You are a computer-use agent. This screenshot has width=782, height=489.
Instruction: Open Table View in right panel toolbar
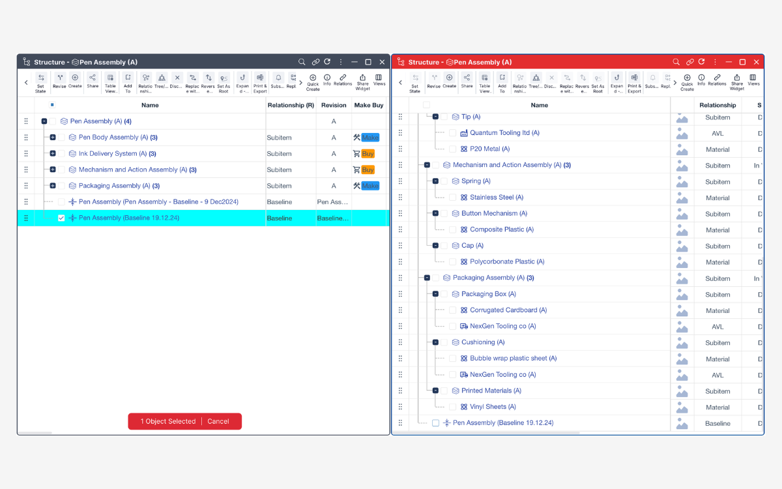point(485,81)
